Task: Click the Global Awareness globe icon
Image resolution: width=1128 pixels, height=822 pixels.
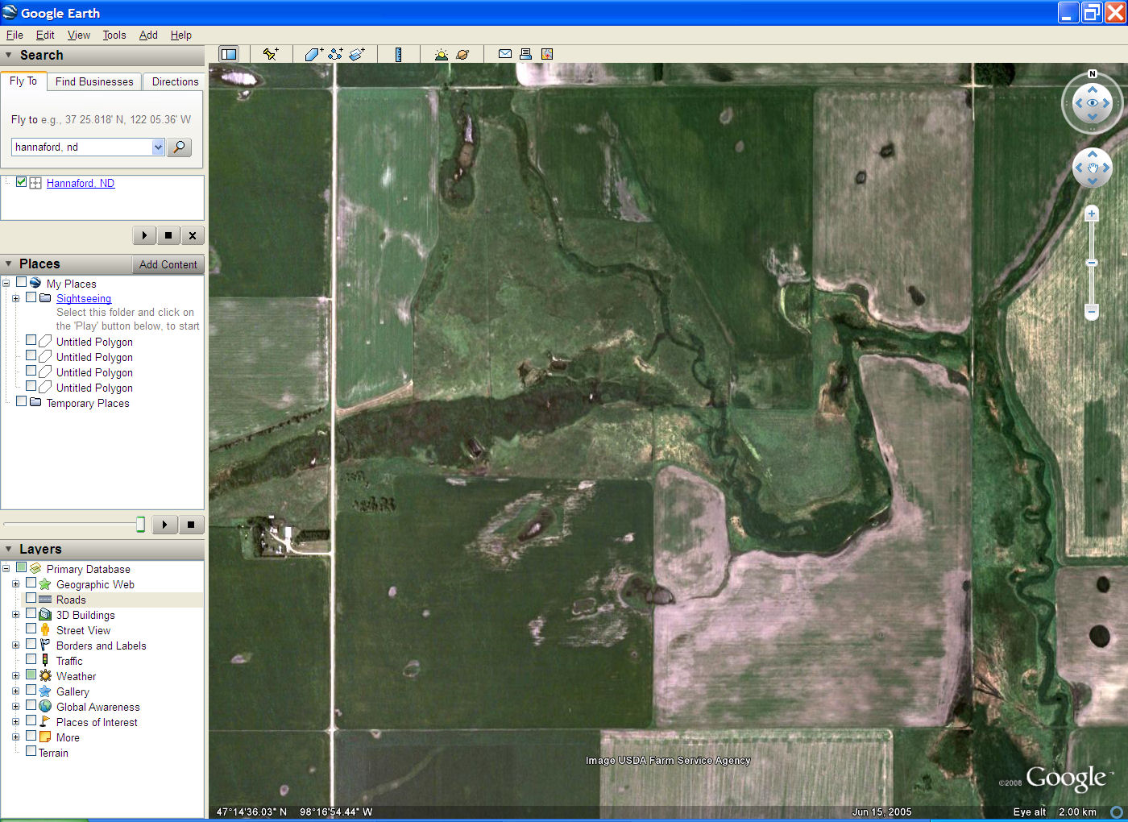Action: point(45,706)
